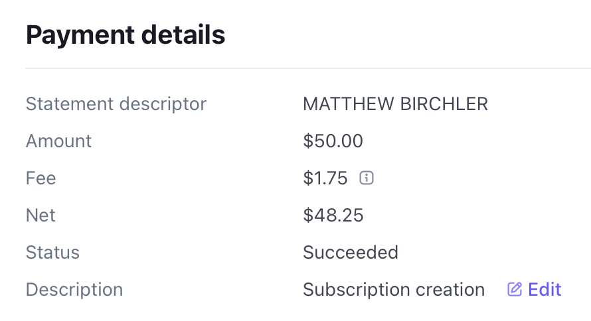Click the Succeeded status value
591x321 pixels.
click(x=351, y=252)
